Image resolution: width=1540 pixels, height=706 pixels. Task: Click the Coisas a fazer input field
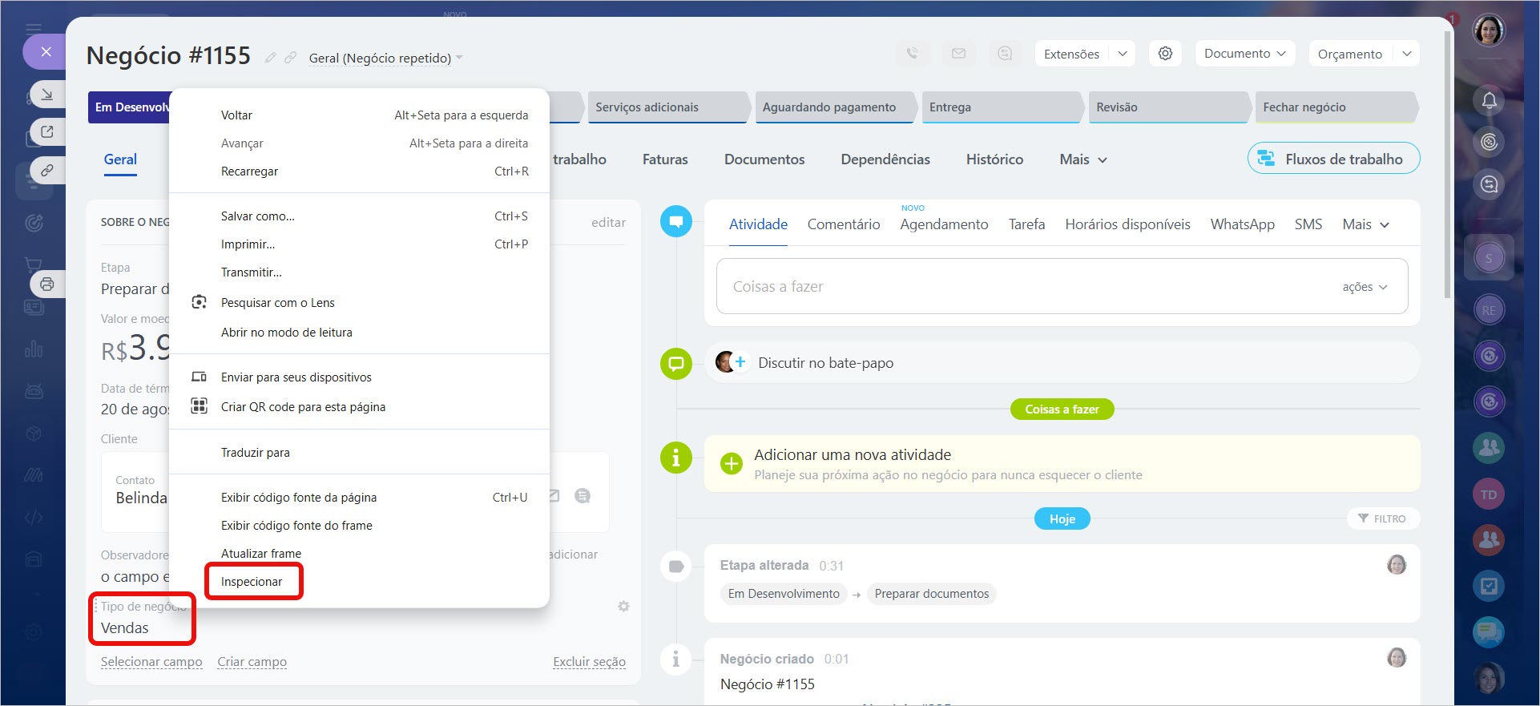click(1026, 287)
